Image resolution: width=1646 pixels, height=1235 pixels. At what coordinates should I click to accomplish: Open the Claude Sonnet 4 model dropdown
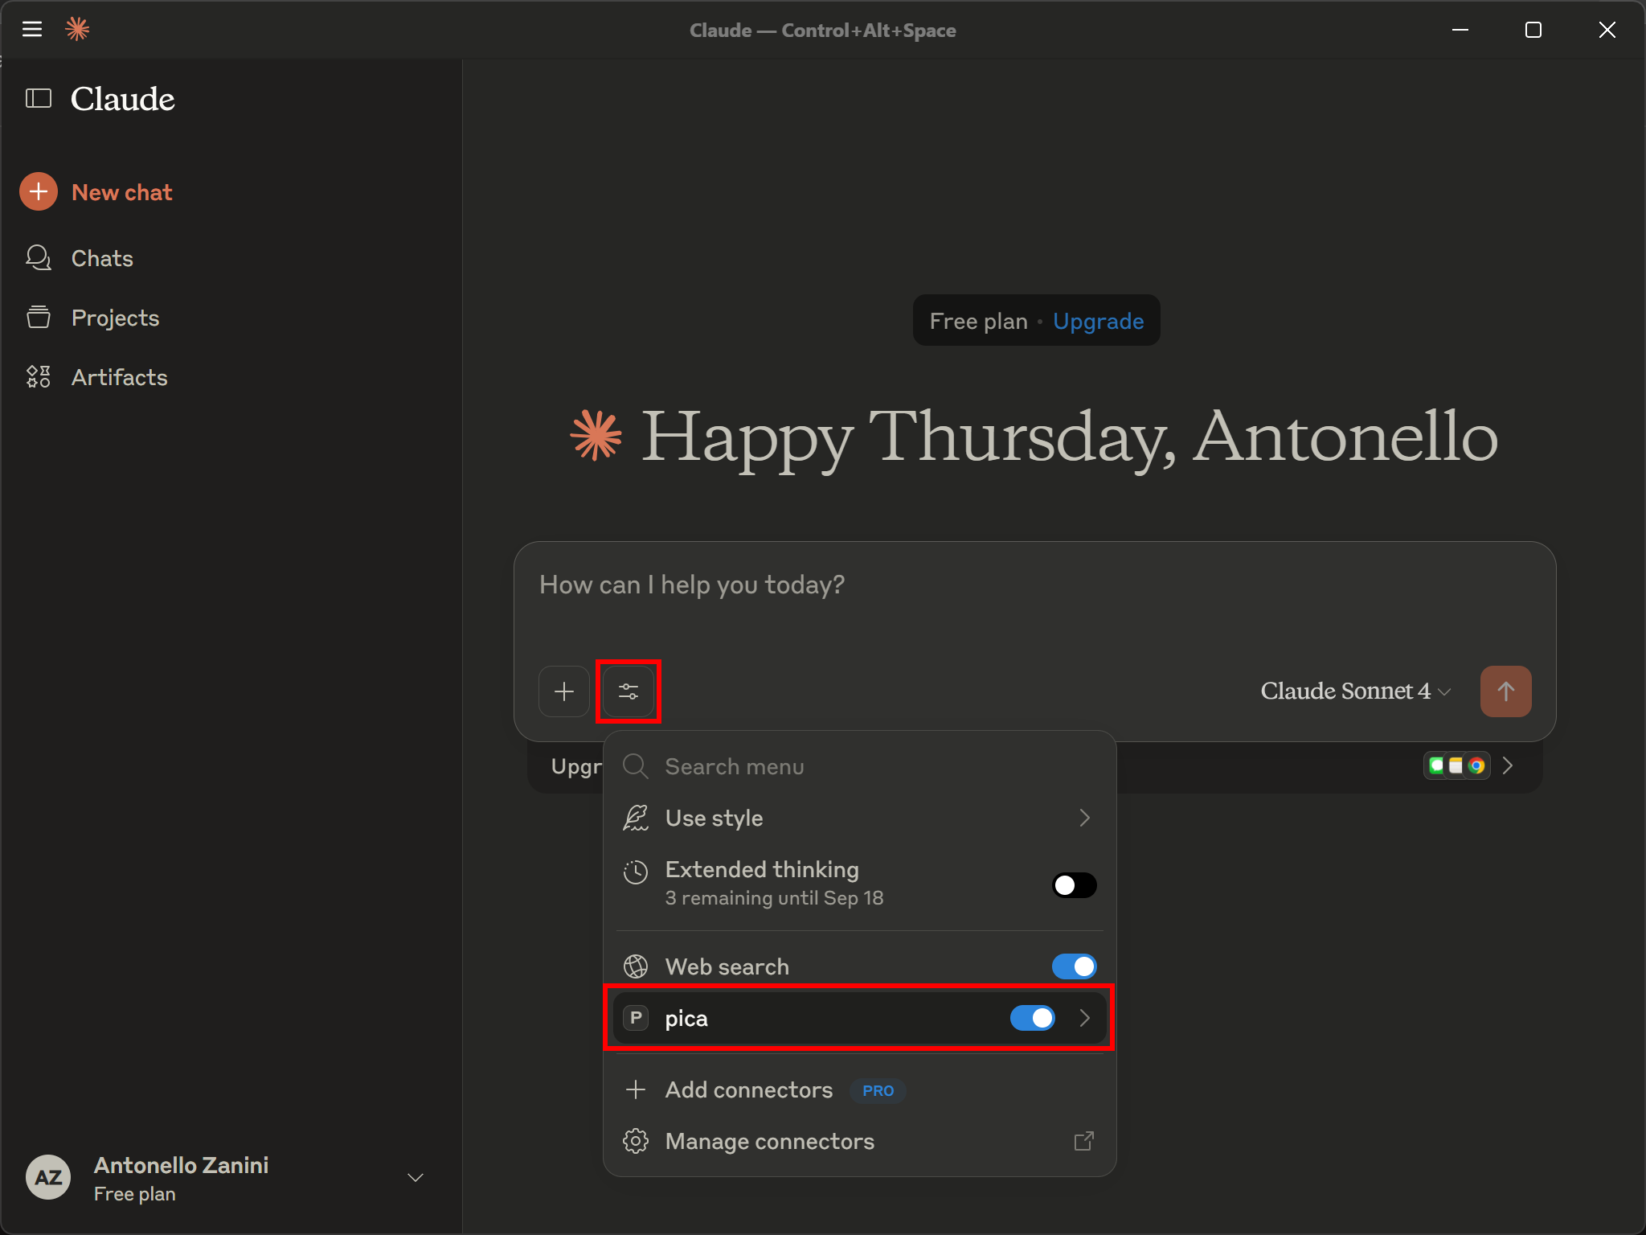(x=1353, y=691)
